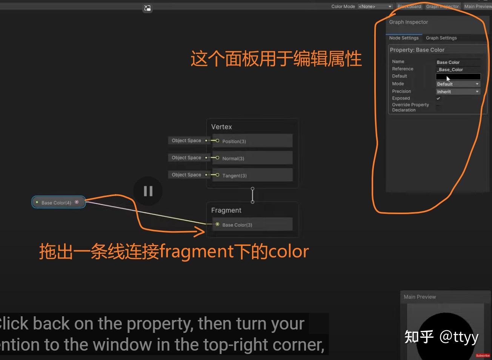Click the connector dot between Vertex and Fragment
The height and width of the screenshot is (360, 492).
pos(252,195)
